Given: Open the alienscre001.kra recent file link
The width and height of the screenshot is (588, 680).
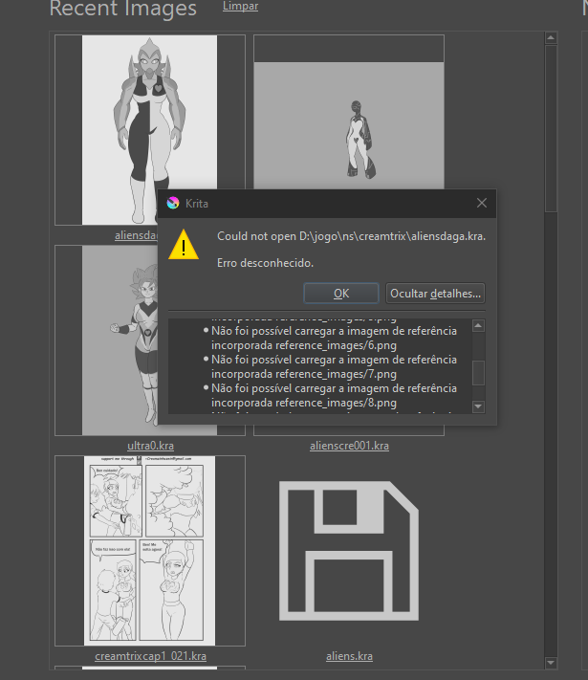Looking at the screenshot, I should click(349, 446).
